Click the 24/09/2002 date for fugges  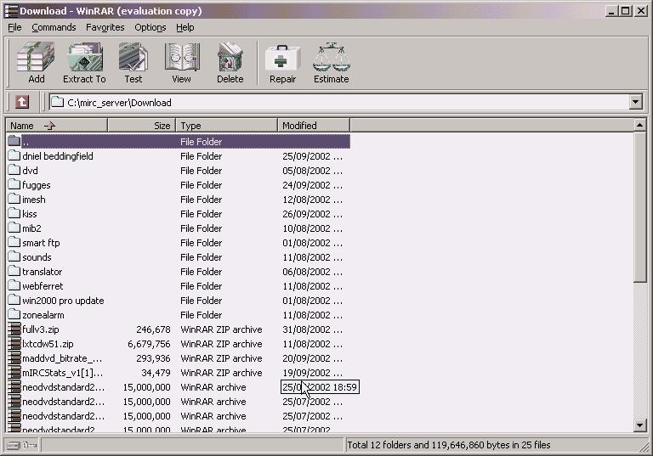[x=312, y=185]
